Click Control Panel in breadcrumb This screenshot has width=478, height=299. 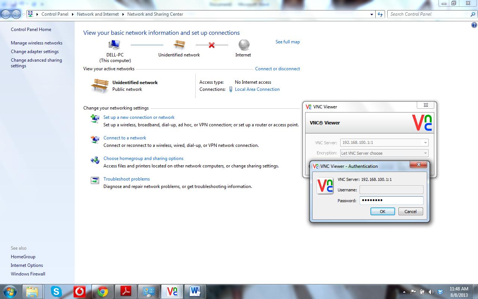pos(55,14)
